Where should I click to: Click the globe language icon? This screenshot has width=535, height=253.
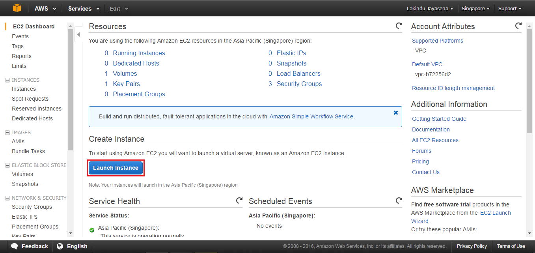point(60,246)
